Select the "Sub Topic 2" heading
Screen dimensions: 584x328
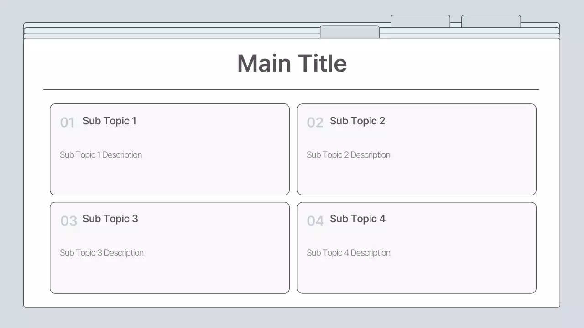[357, 121]
